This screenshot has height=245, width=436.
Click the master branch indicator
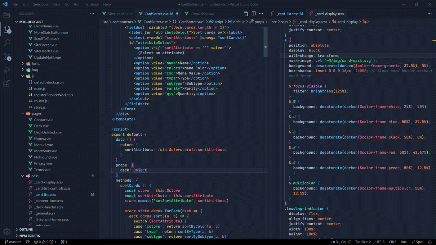[x=13, y=242]
